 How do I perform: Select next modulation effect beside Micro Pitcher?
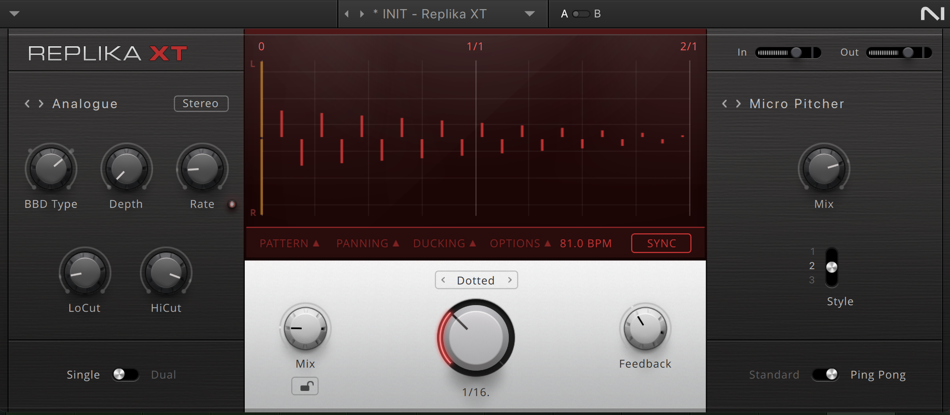click(739, 104)
